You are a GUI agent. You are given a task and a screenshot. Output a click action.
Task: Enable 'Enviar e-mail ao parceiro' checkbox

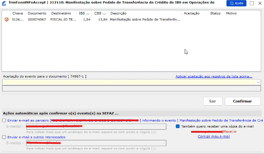[4, 120]
